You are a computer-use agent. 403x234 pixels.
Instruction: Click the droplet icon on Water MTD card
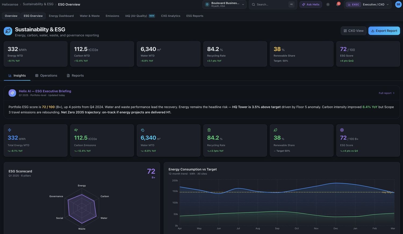[143, 130]
